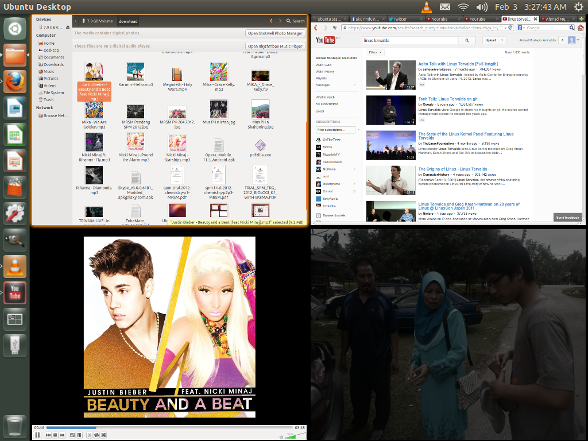This screenshot has height=441, width=588.
Task: Click the YouTube search input field
Action: pos(410,41)
